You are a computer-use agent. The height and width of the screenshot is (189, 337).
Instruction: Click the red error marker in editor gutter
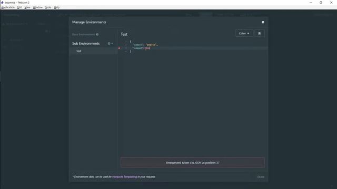point(119,48)
